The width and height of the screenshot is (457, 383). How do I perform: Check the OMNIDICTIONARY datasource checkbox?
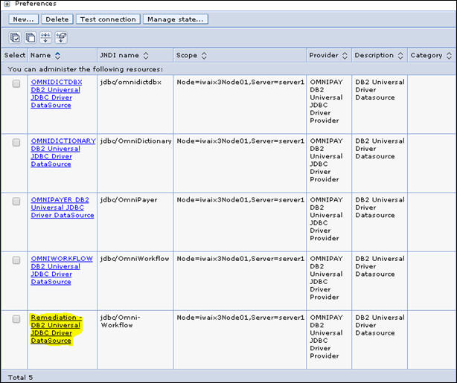(x=16, y=143)
